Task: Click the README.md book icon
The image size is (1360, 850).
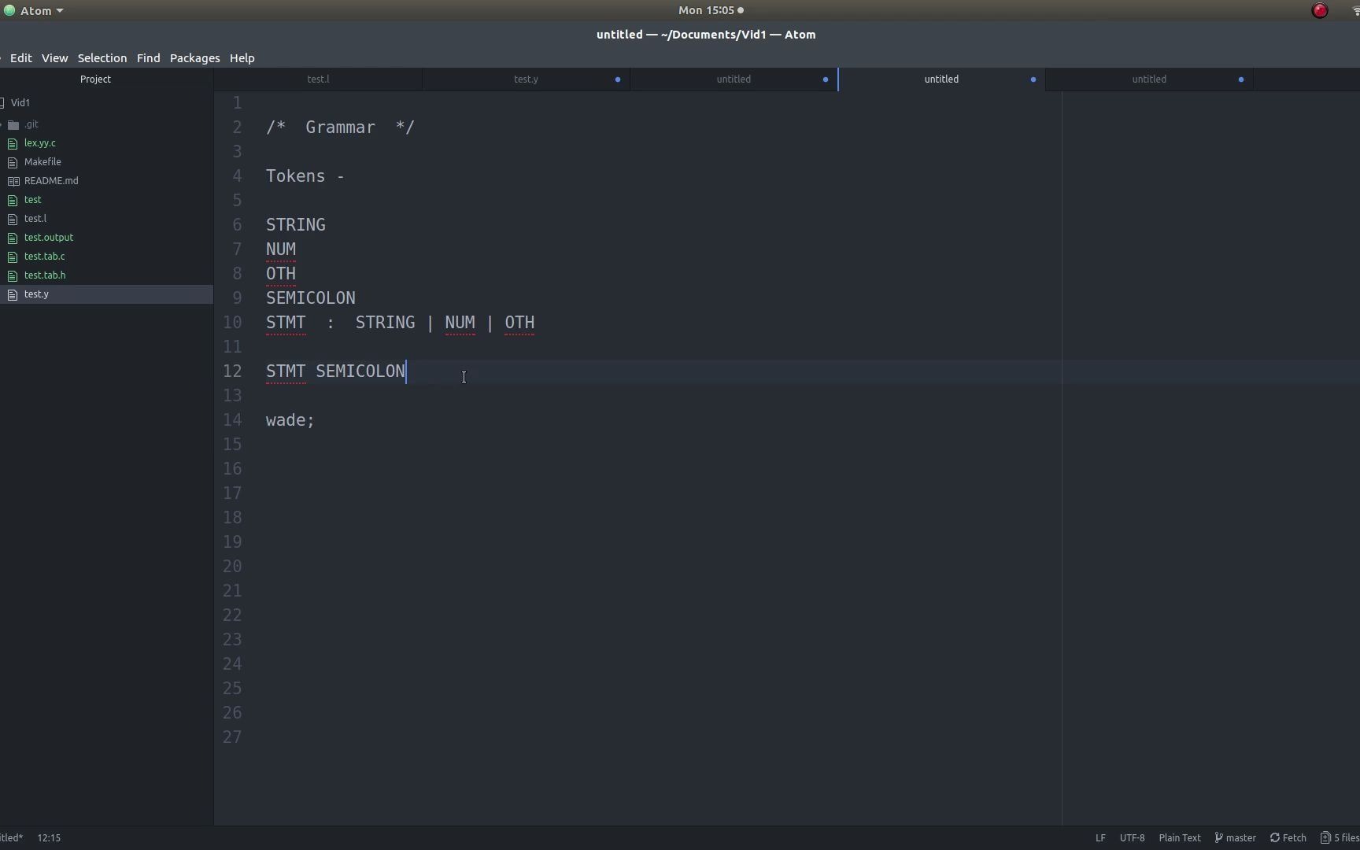Action: coord(13,181)
